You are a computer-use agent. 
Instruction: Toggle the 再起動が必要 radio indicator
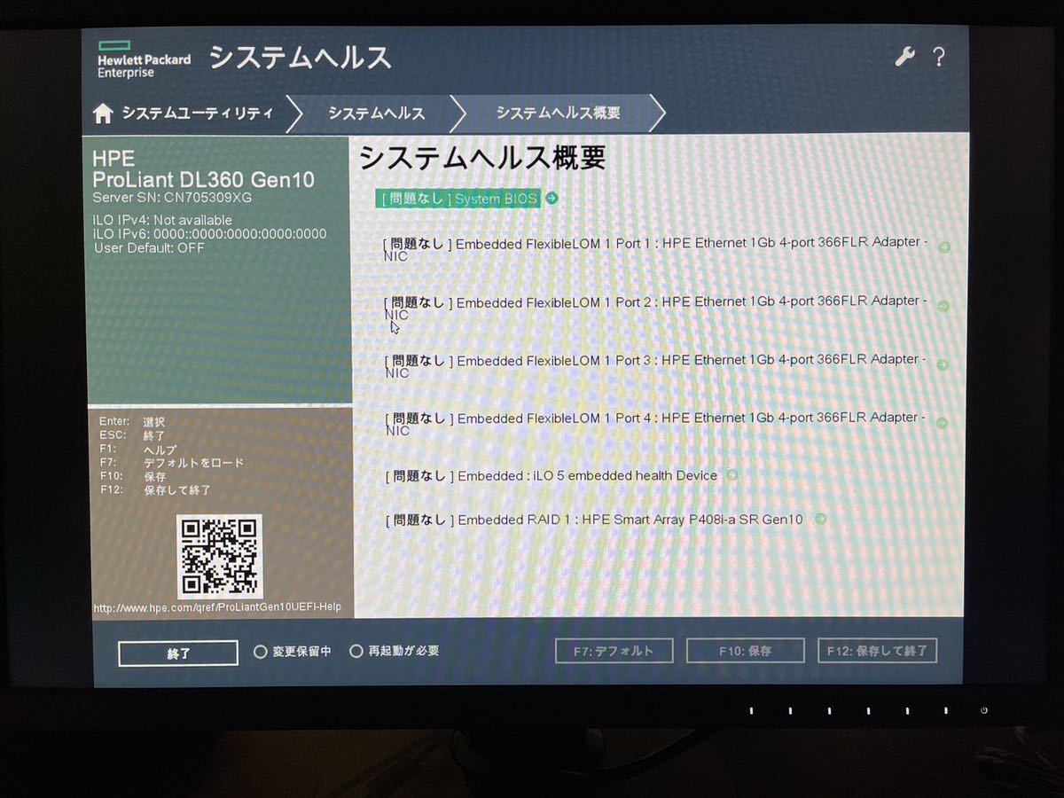pyautogui.click(x=356, y=651)
